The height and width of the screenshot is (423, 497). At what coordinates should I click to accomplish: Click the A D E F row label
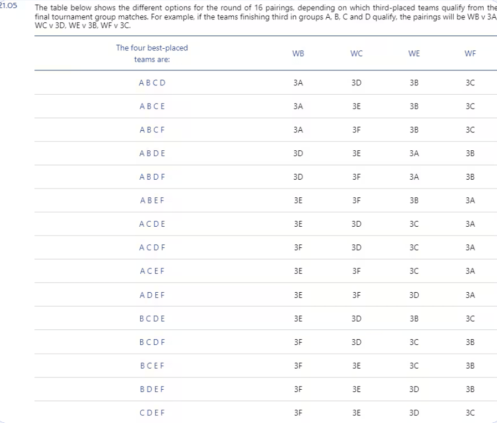(x=152, y=295)
